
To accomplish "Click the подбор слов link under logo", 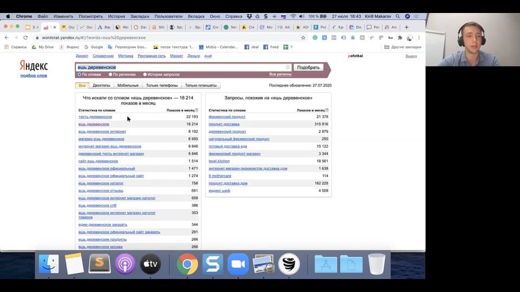I will tap(34, 76).
